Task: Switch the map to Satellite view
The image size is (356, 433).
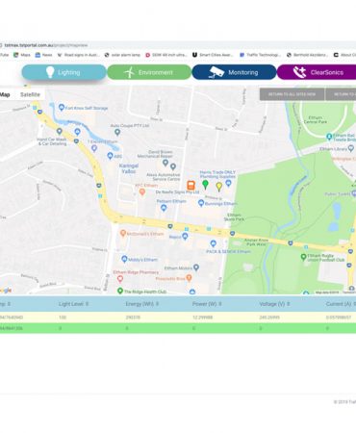Action: [30, 94]
